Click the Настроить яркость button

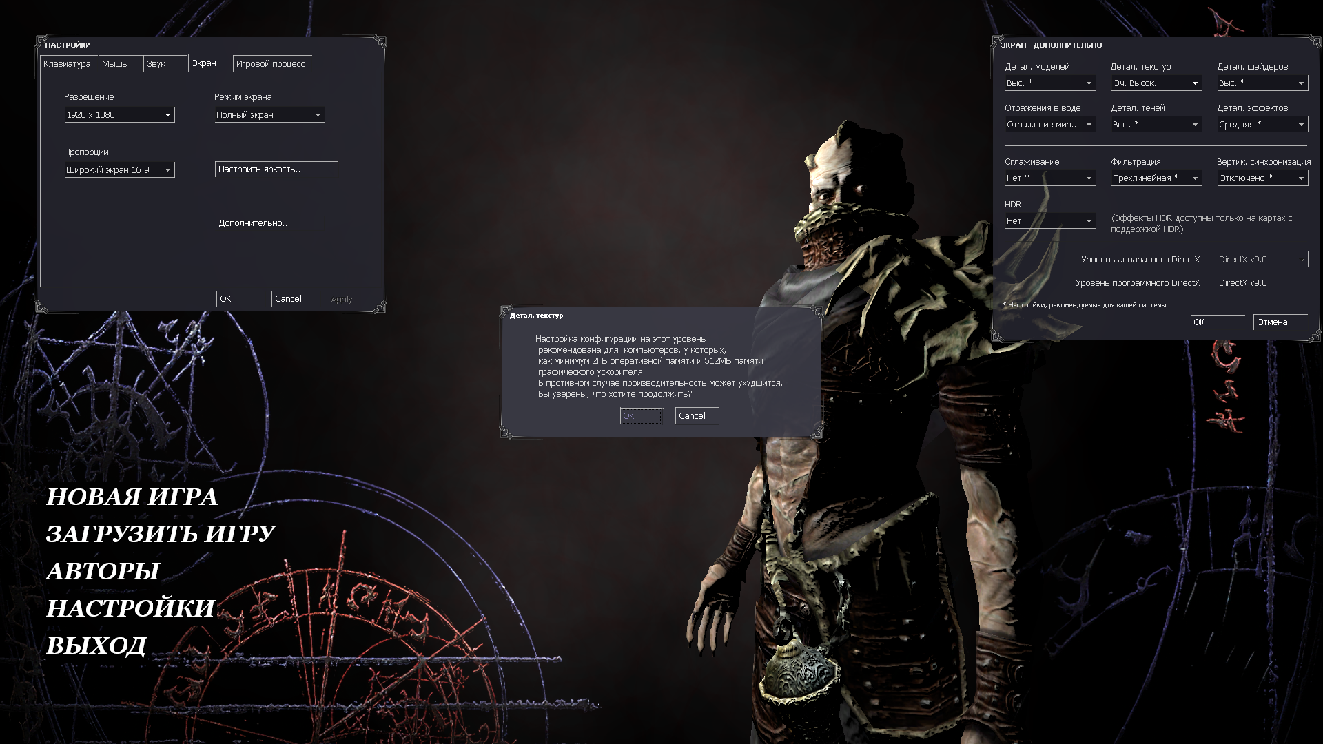pos(276,169)
